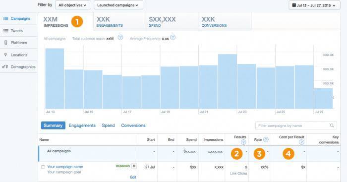
Task: Expand the All objectives filter dropdown
Action: [73, 5]
